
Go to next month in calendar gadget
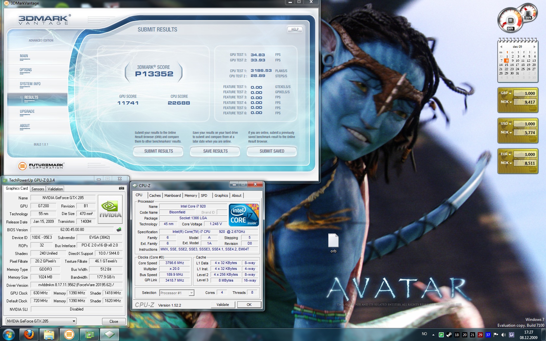535,47
